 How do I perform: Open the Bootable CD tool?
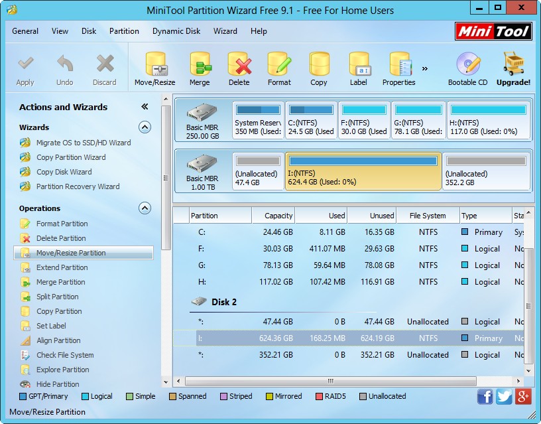(467, 68)
